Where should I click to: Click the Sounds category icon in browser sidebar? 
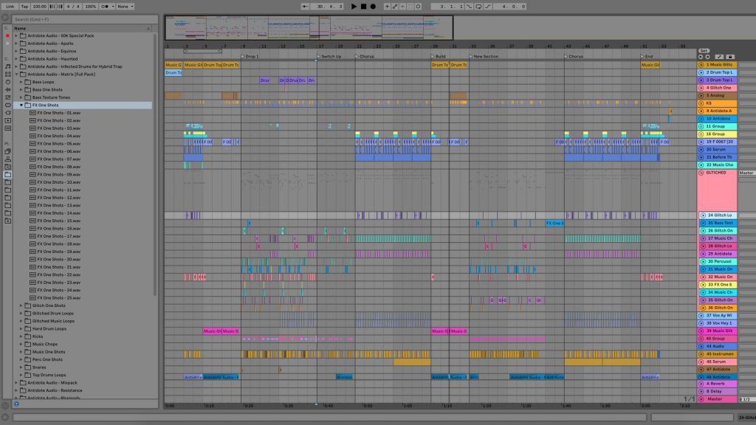pos(7,66)
